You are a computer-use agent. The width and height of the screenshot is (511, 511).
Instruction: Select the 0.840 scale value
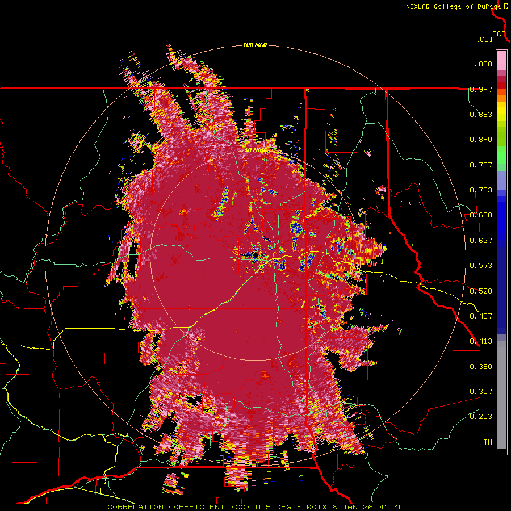click(481, 140)
